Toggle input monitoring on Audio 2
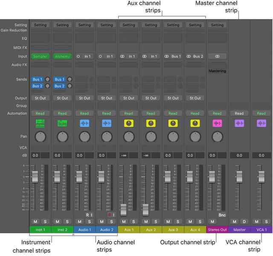The width and height of the screenshot is (273, 256). (113, 215)
